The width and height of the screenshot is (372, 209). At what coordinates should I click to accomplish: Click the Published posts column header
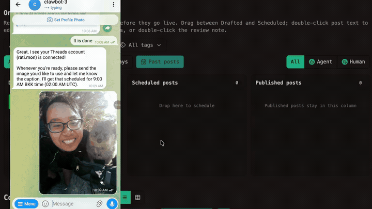(x=278, y=83)
